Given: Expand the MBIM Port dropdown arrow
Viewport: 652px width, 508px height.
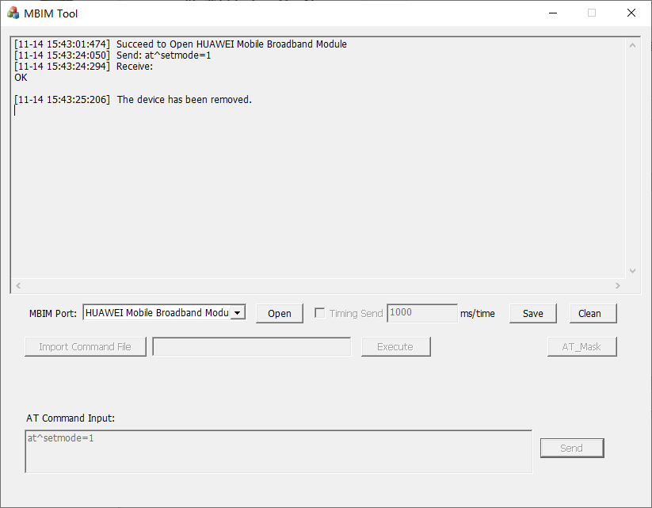Looking at the screenshot, I should [238, 313].
